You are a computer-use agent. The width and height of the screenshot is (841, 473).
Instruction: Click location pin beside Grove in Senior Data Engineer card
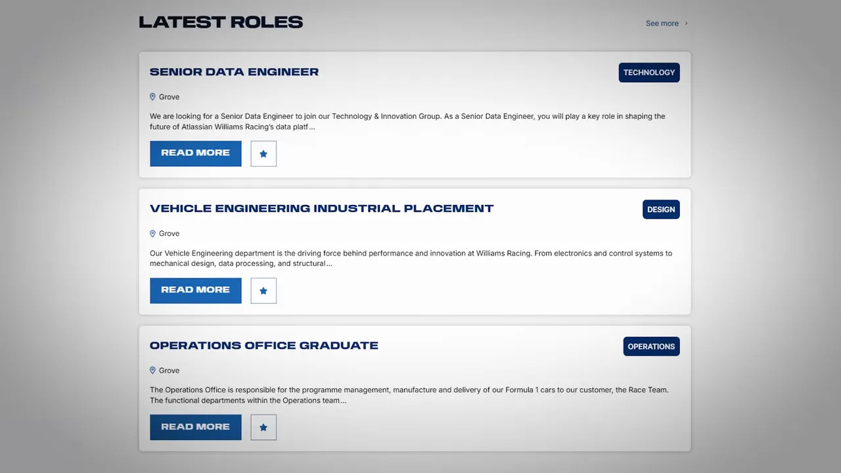pyautogui.click(x=152, y=97)
